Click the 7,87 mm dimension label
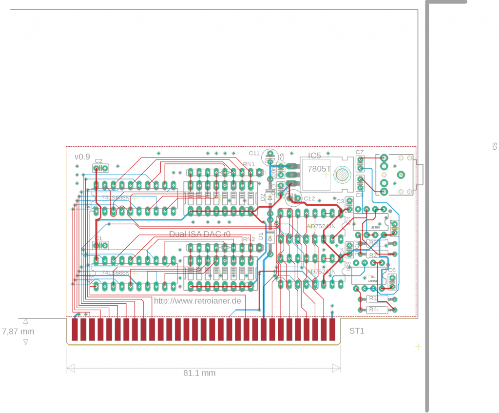499x413 pixels. point(18,332)
